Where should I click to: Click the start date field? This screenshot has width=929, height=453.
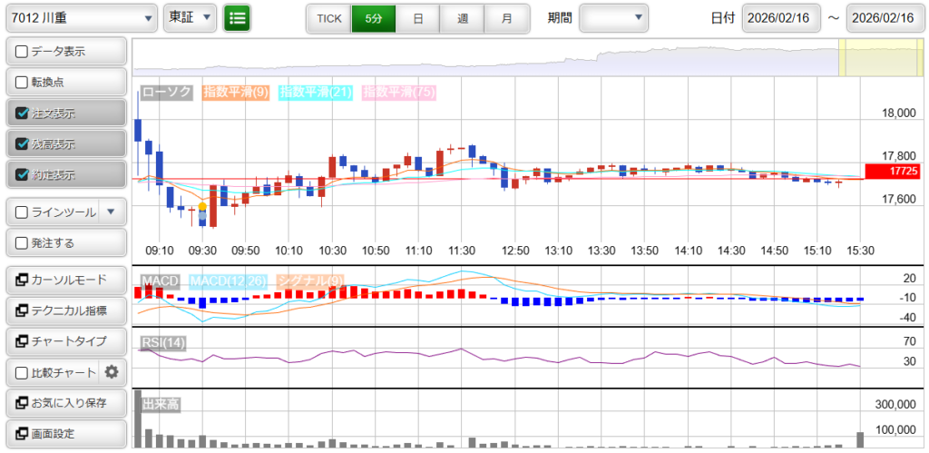click(780, 18)
